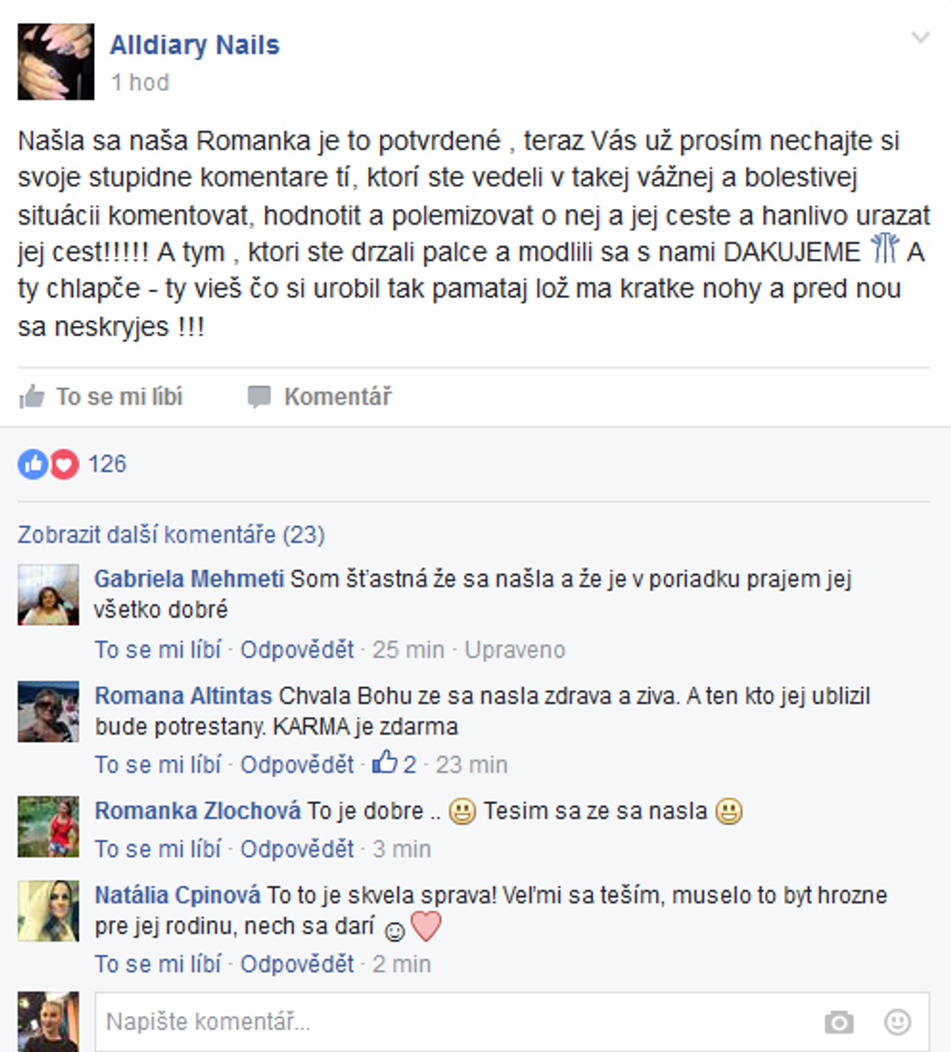This screenshot has height=1052, width=951.
Task: Expand "Zobrazit další komentáře (23)"
Action: pyautogui.click(x=171, y=535)
